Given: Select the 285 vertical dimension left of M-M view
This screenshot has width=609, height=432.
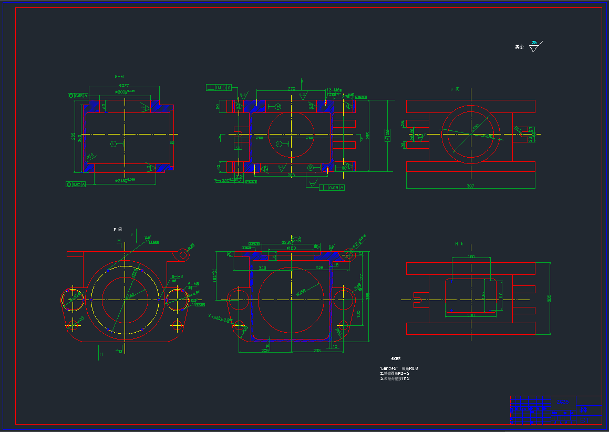Looking at the screenshot, I should [73, 136].
